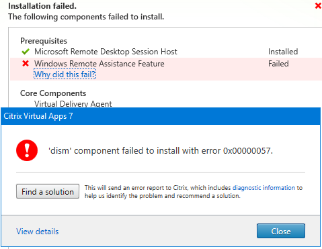Screen dimensions: 322x249
Task: Click the green checkmark beside Session Host
Action: (26, 52)
